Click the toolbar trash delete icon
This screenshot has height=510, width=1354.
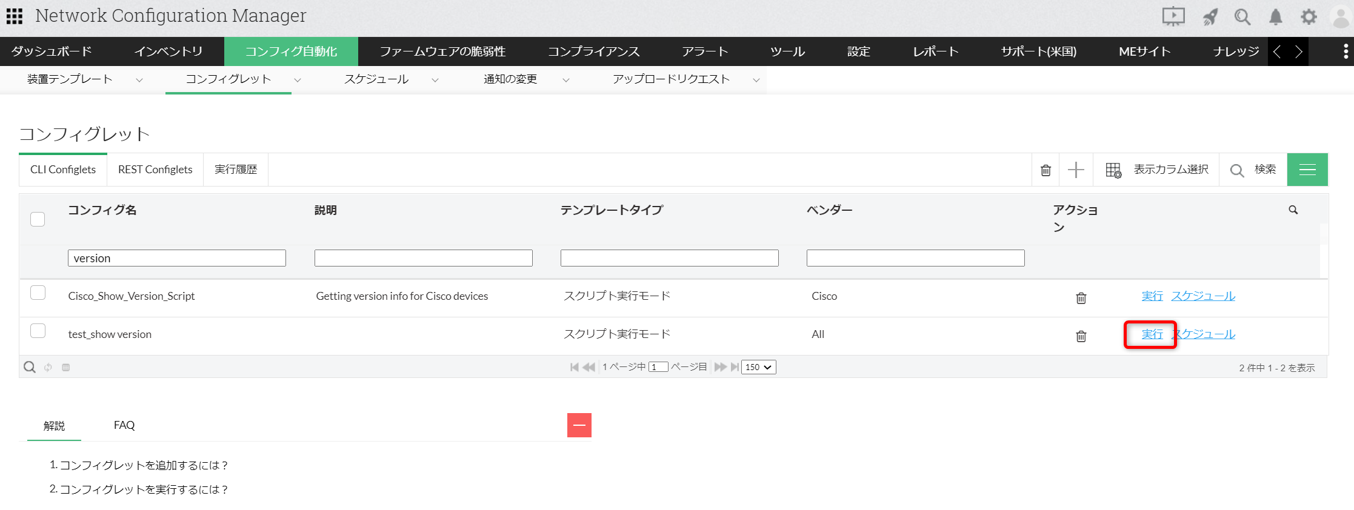click(1046, 170)
